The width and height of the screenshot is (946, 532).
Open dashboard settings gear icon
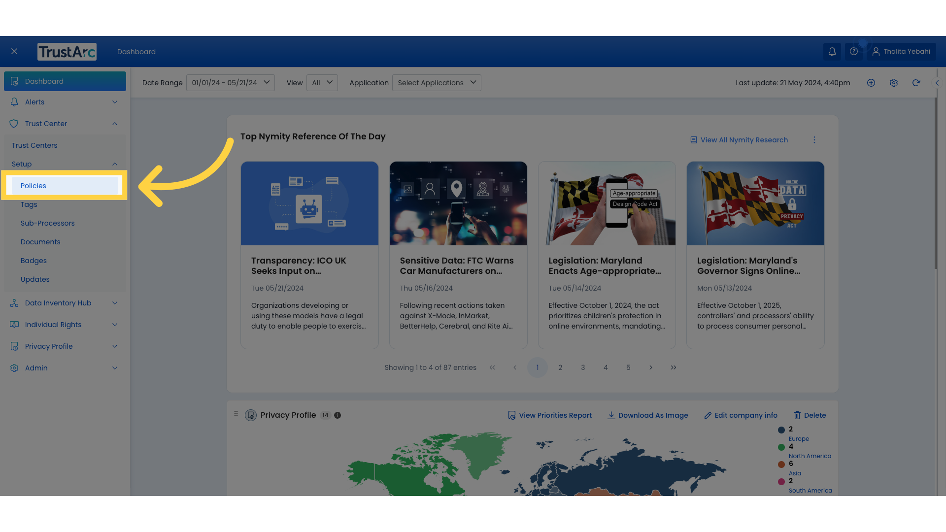click(894, 83)
